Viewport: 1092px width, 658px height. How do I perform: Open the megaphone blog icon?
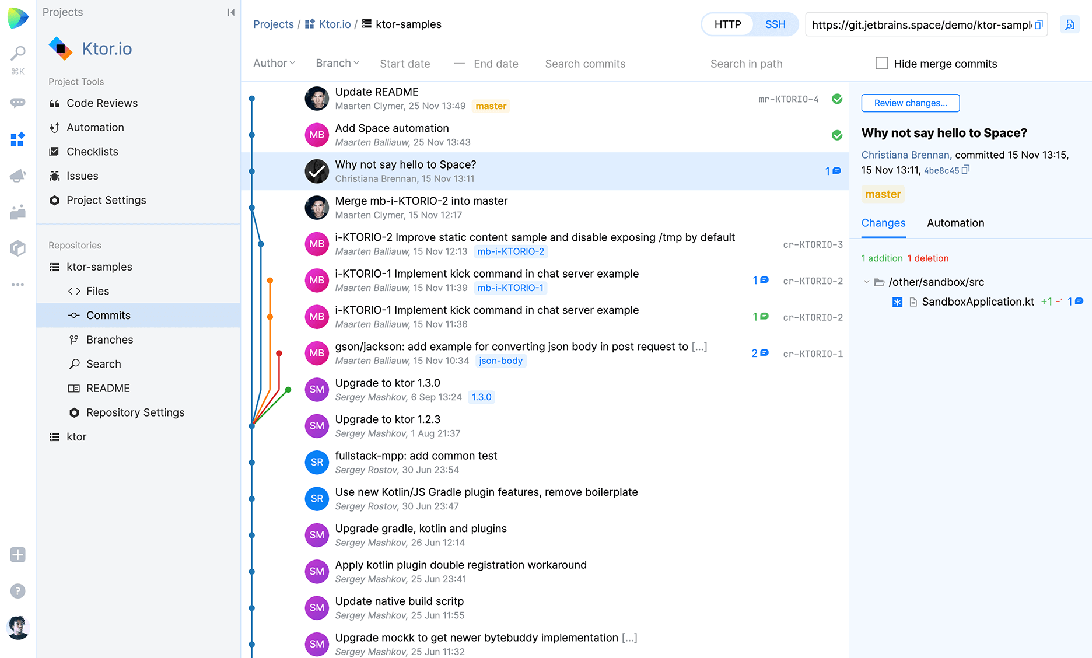[x=18, y=176]
